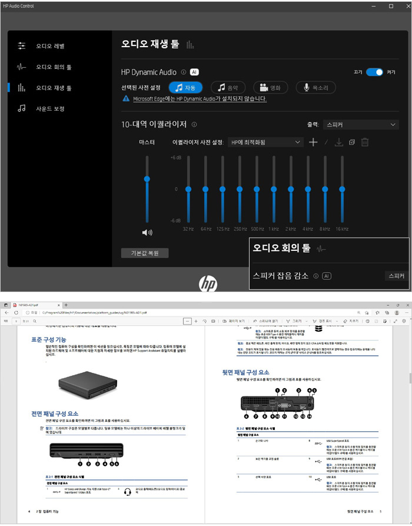412x526 pixels.
Task: Click the AI badge next to HP Dynamic Audio
Action: [194, 72]
